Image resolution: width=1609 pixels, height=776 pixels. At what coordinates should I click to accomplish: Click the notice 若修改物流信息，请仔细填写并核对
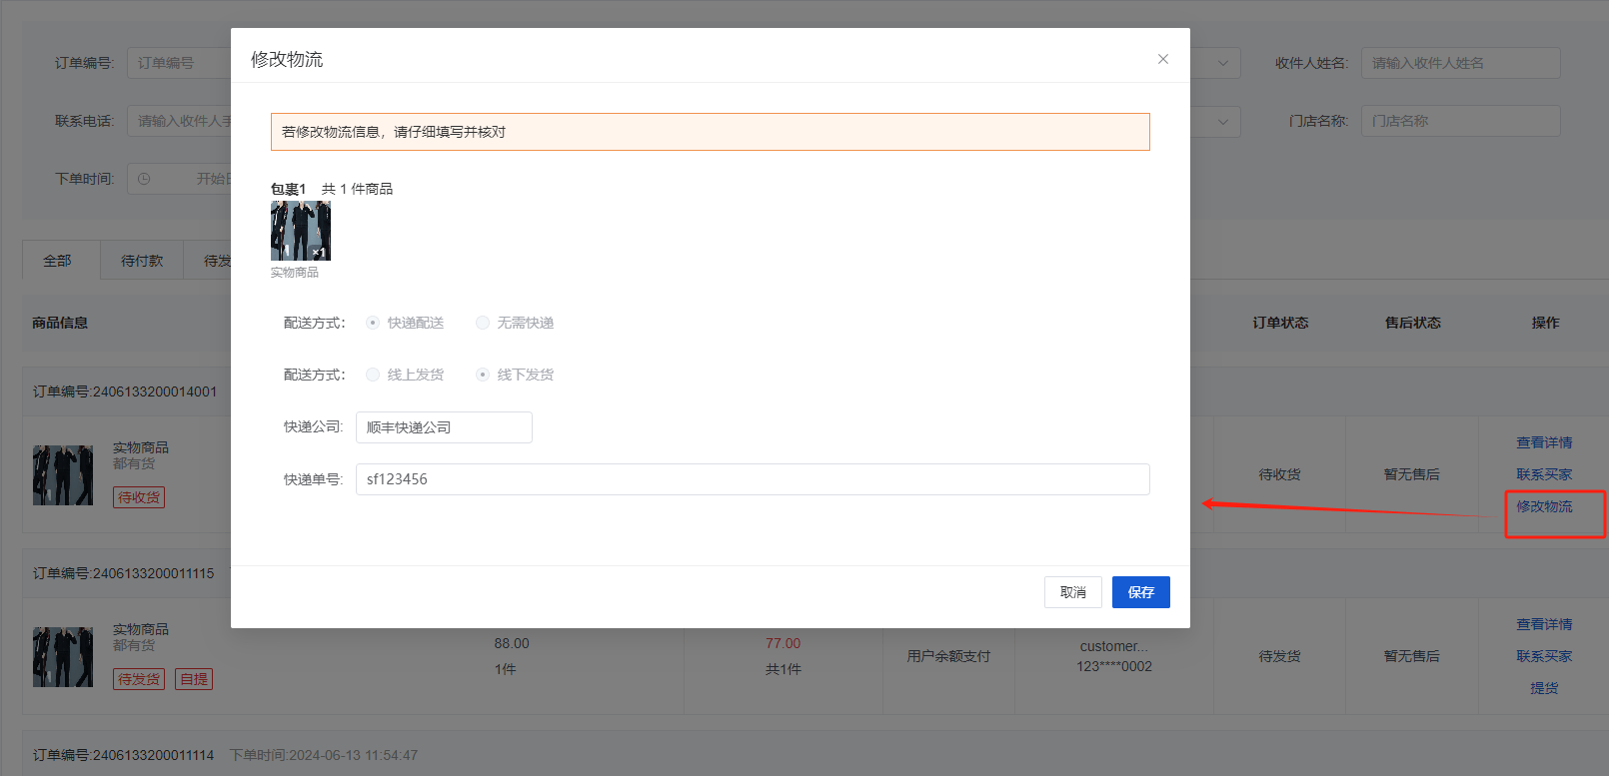point(711,132)
